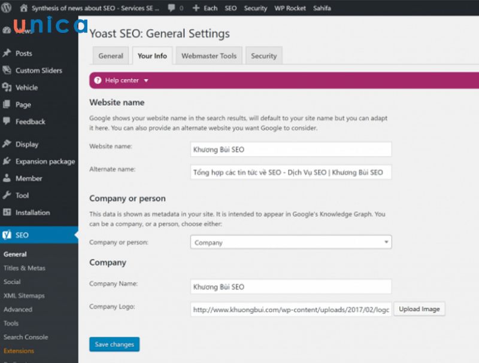Switch to the Webmaster Tools tab
The image size is (479, 363).
coord(209,56)
